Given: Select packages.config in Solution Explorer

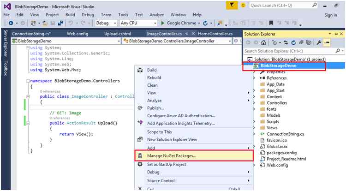Looking at the screenshot, I should point(281,153).
